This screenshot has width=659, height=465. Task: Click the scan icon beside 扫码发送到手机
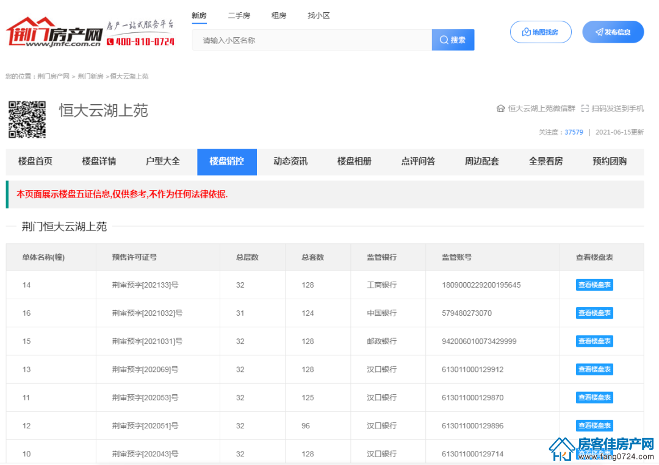pos(585,108)
